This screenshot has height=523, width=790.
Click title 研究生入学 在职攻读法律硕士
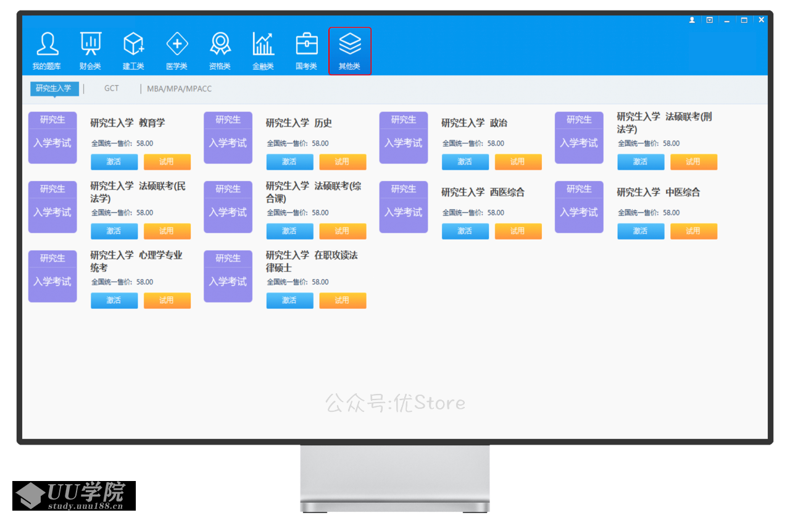(312, 261)
